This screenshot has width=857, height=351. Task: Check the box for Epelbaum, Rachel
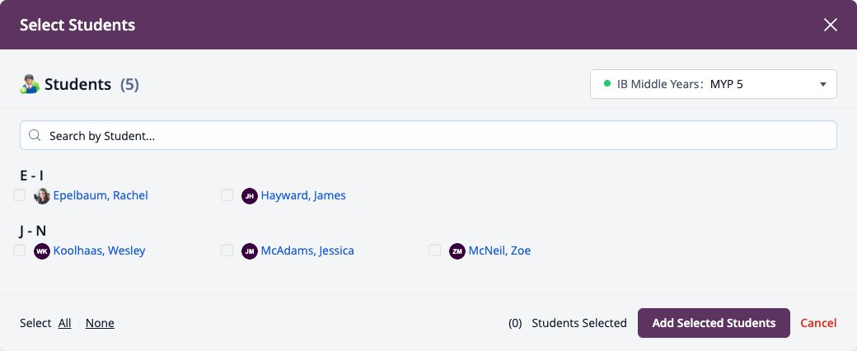[x=20, y=195]
